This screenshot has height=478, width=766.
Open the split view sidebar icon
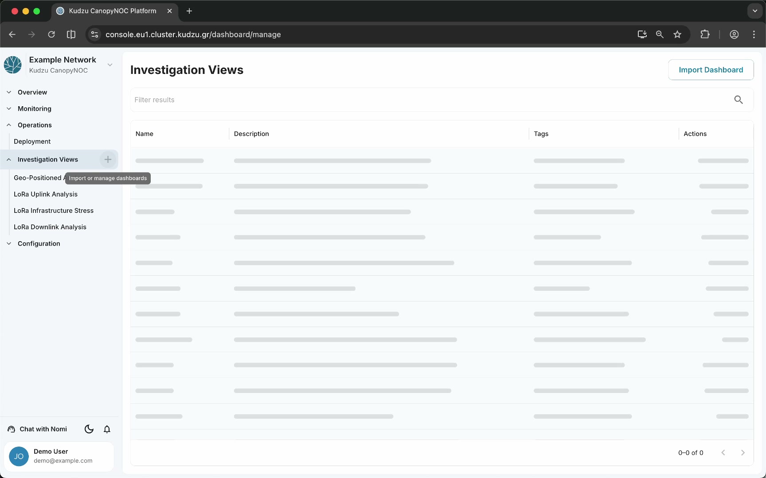(71, 35)
